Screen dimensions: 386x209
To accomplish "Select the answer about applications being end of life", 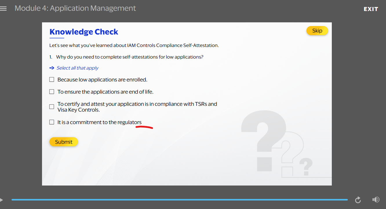I will tap(52, 91).
